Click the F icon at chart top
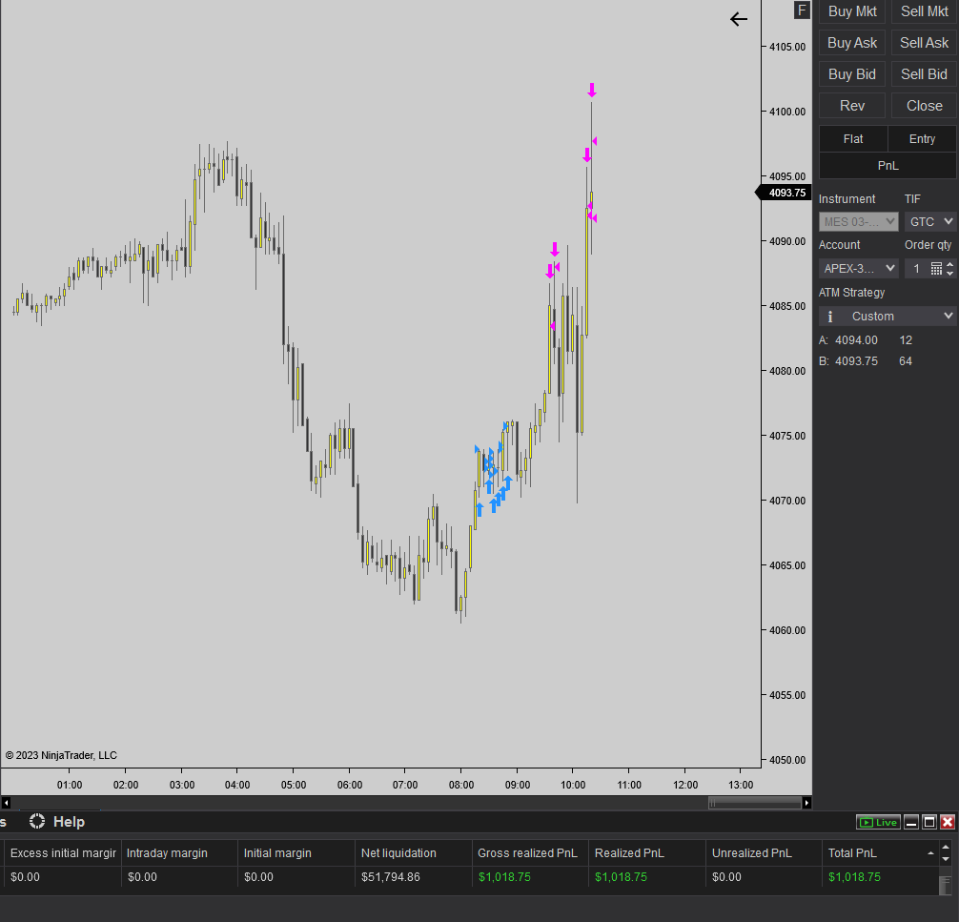The width and height of the screenshot is (959, 922). click(x=802, y=10)
